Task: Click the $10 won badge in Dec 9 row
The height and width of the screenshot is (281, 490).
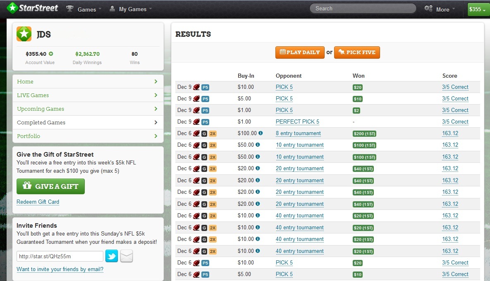Action: point(358,99)
